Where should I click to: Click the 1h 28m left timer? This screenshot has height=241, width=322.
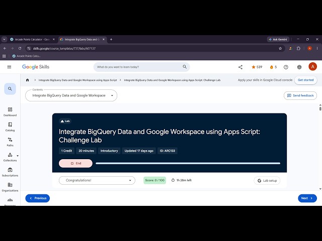(x=182, y=180)
